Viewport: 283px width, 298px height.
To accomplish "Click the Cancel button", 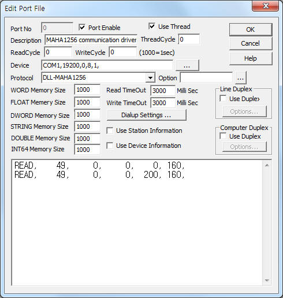I will click(251, 43).
